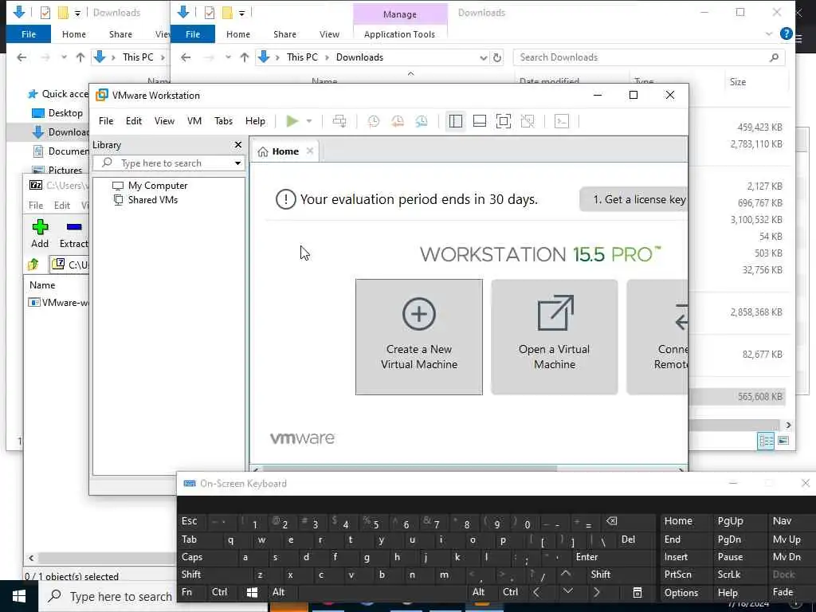Click the Fade key on On-Screen Keyboard
Image resolution: width=816 pixels, height=612 pixels.
click(x=783, y=592)
